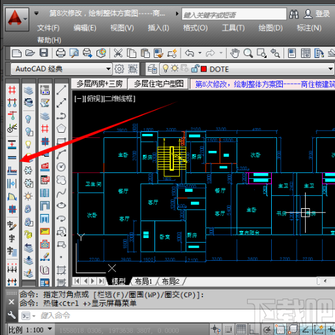Activate the Pan hand tool
This screenshot has width=335, height=335.
click(235, 53)
